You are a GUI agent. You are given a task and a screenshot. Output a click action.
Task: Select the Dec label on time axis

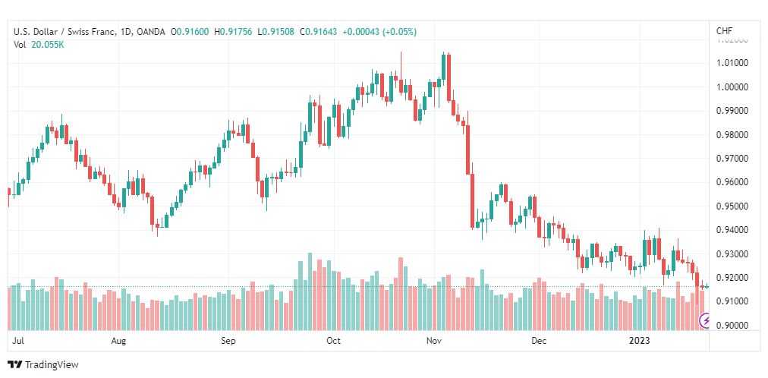(540, 340)
